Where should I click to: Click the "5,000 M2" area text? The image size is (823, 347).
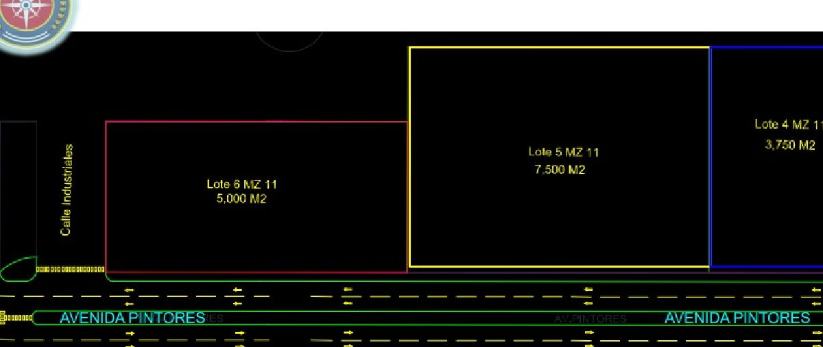241,199
